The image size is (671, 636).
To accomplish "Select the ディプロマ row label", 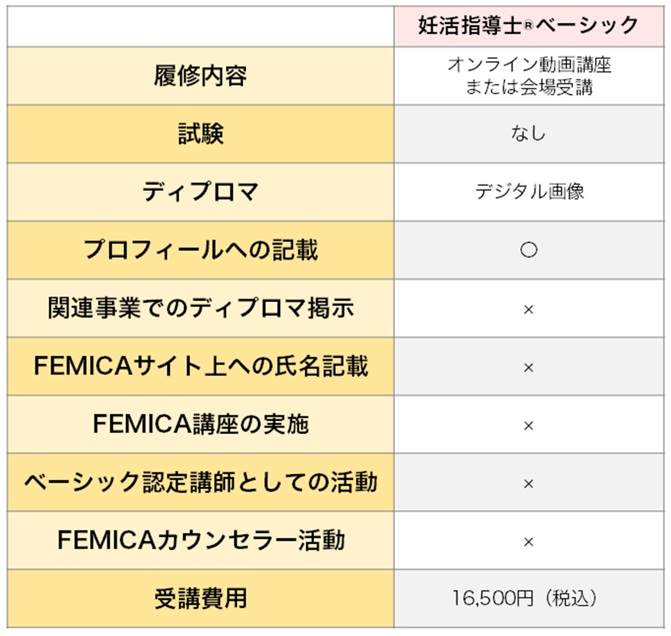I will coord(200,191).
